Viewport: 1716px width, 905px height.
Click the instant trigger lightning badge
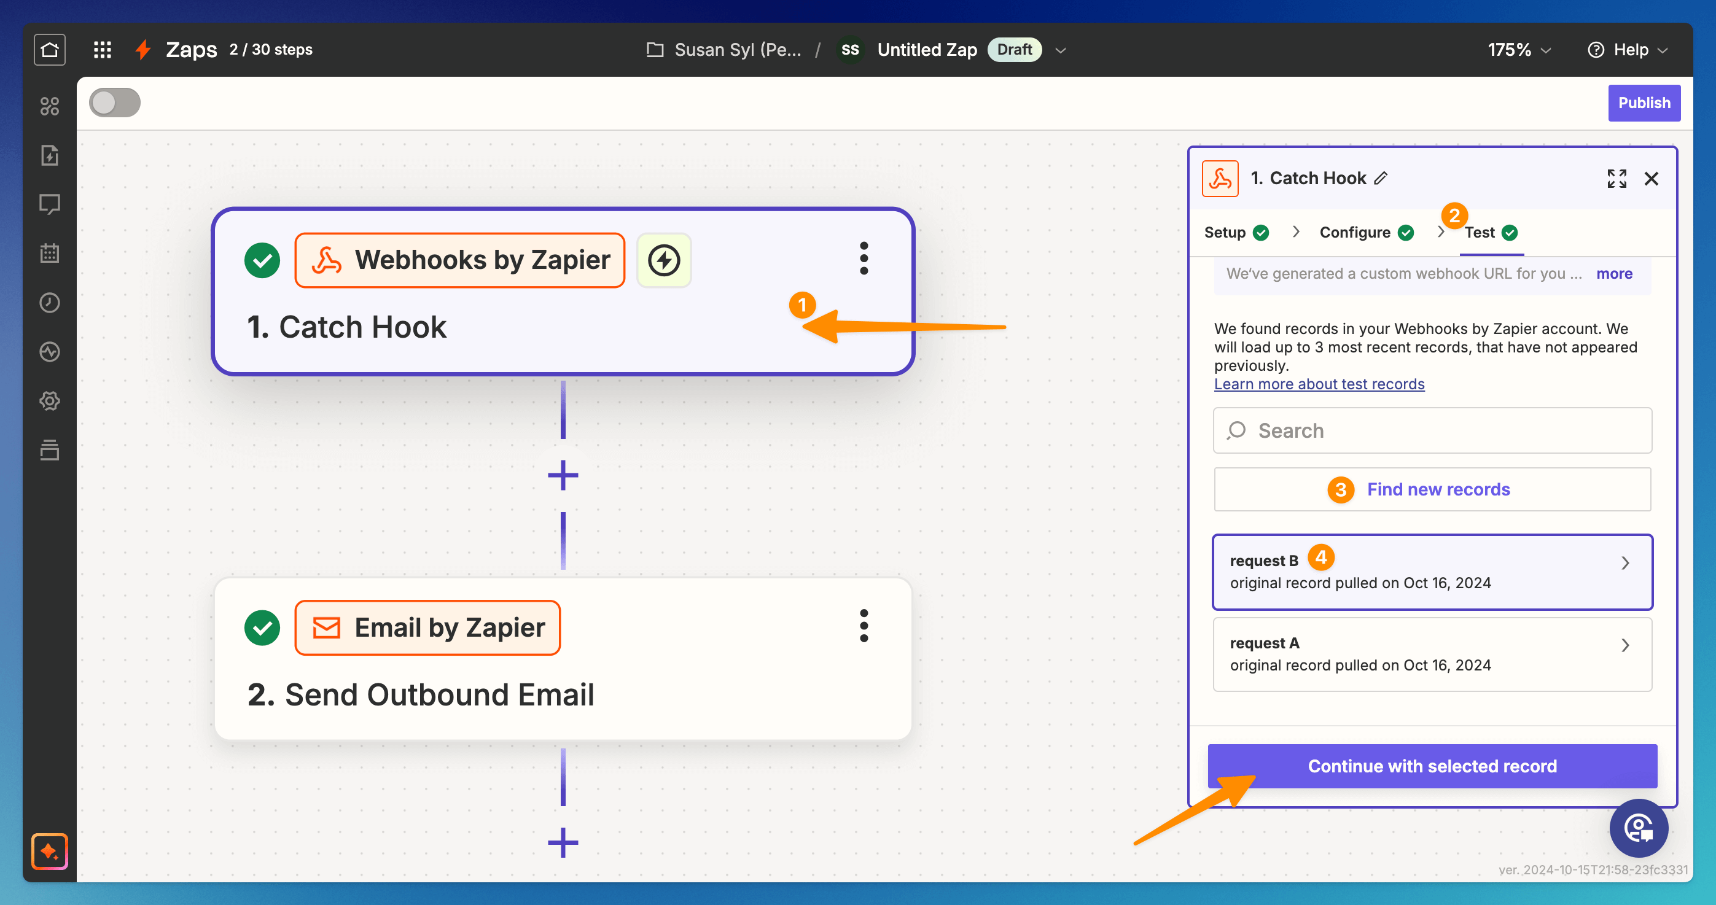(663, 260)
